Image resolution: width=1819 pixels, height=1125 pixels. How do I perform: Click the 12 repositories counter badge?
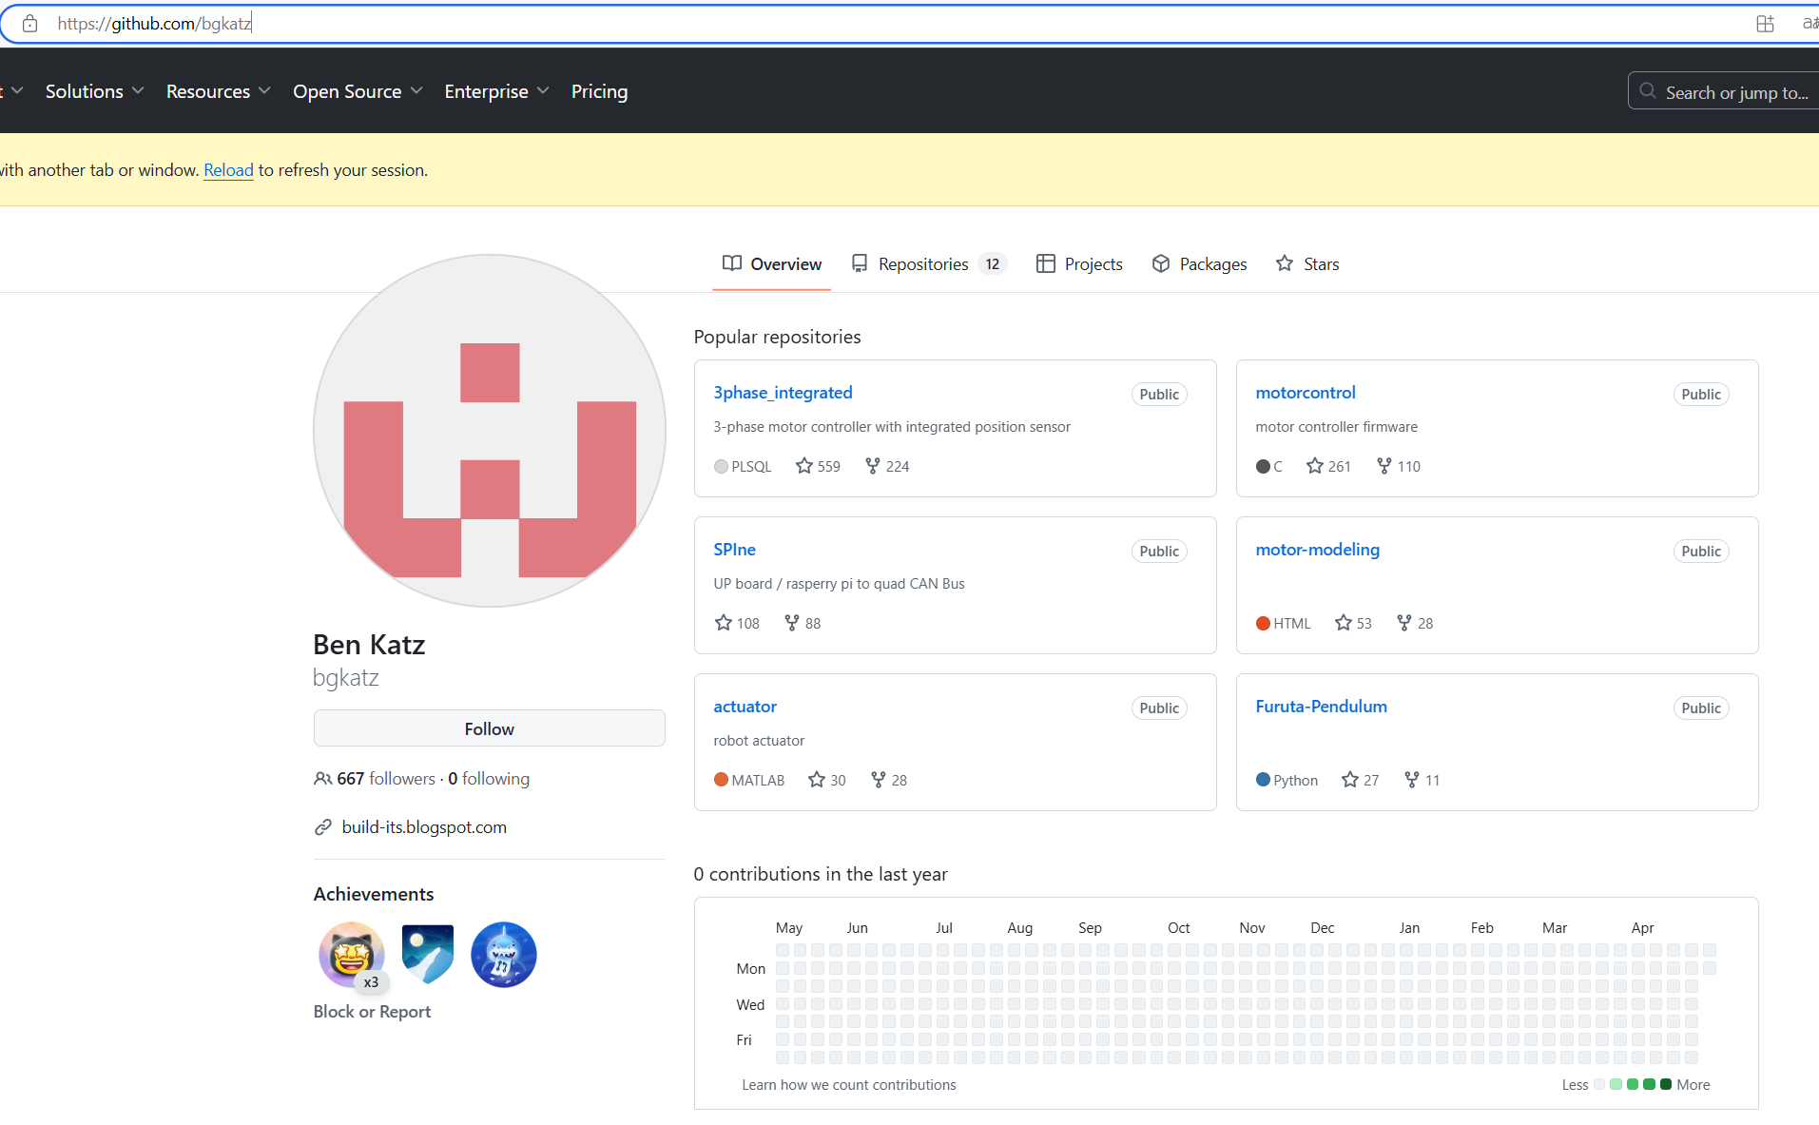[992, 263]
